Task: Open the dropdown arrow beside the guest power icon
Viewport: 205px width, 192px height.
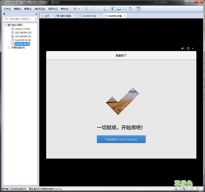Action: (x=192, y=48)
